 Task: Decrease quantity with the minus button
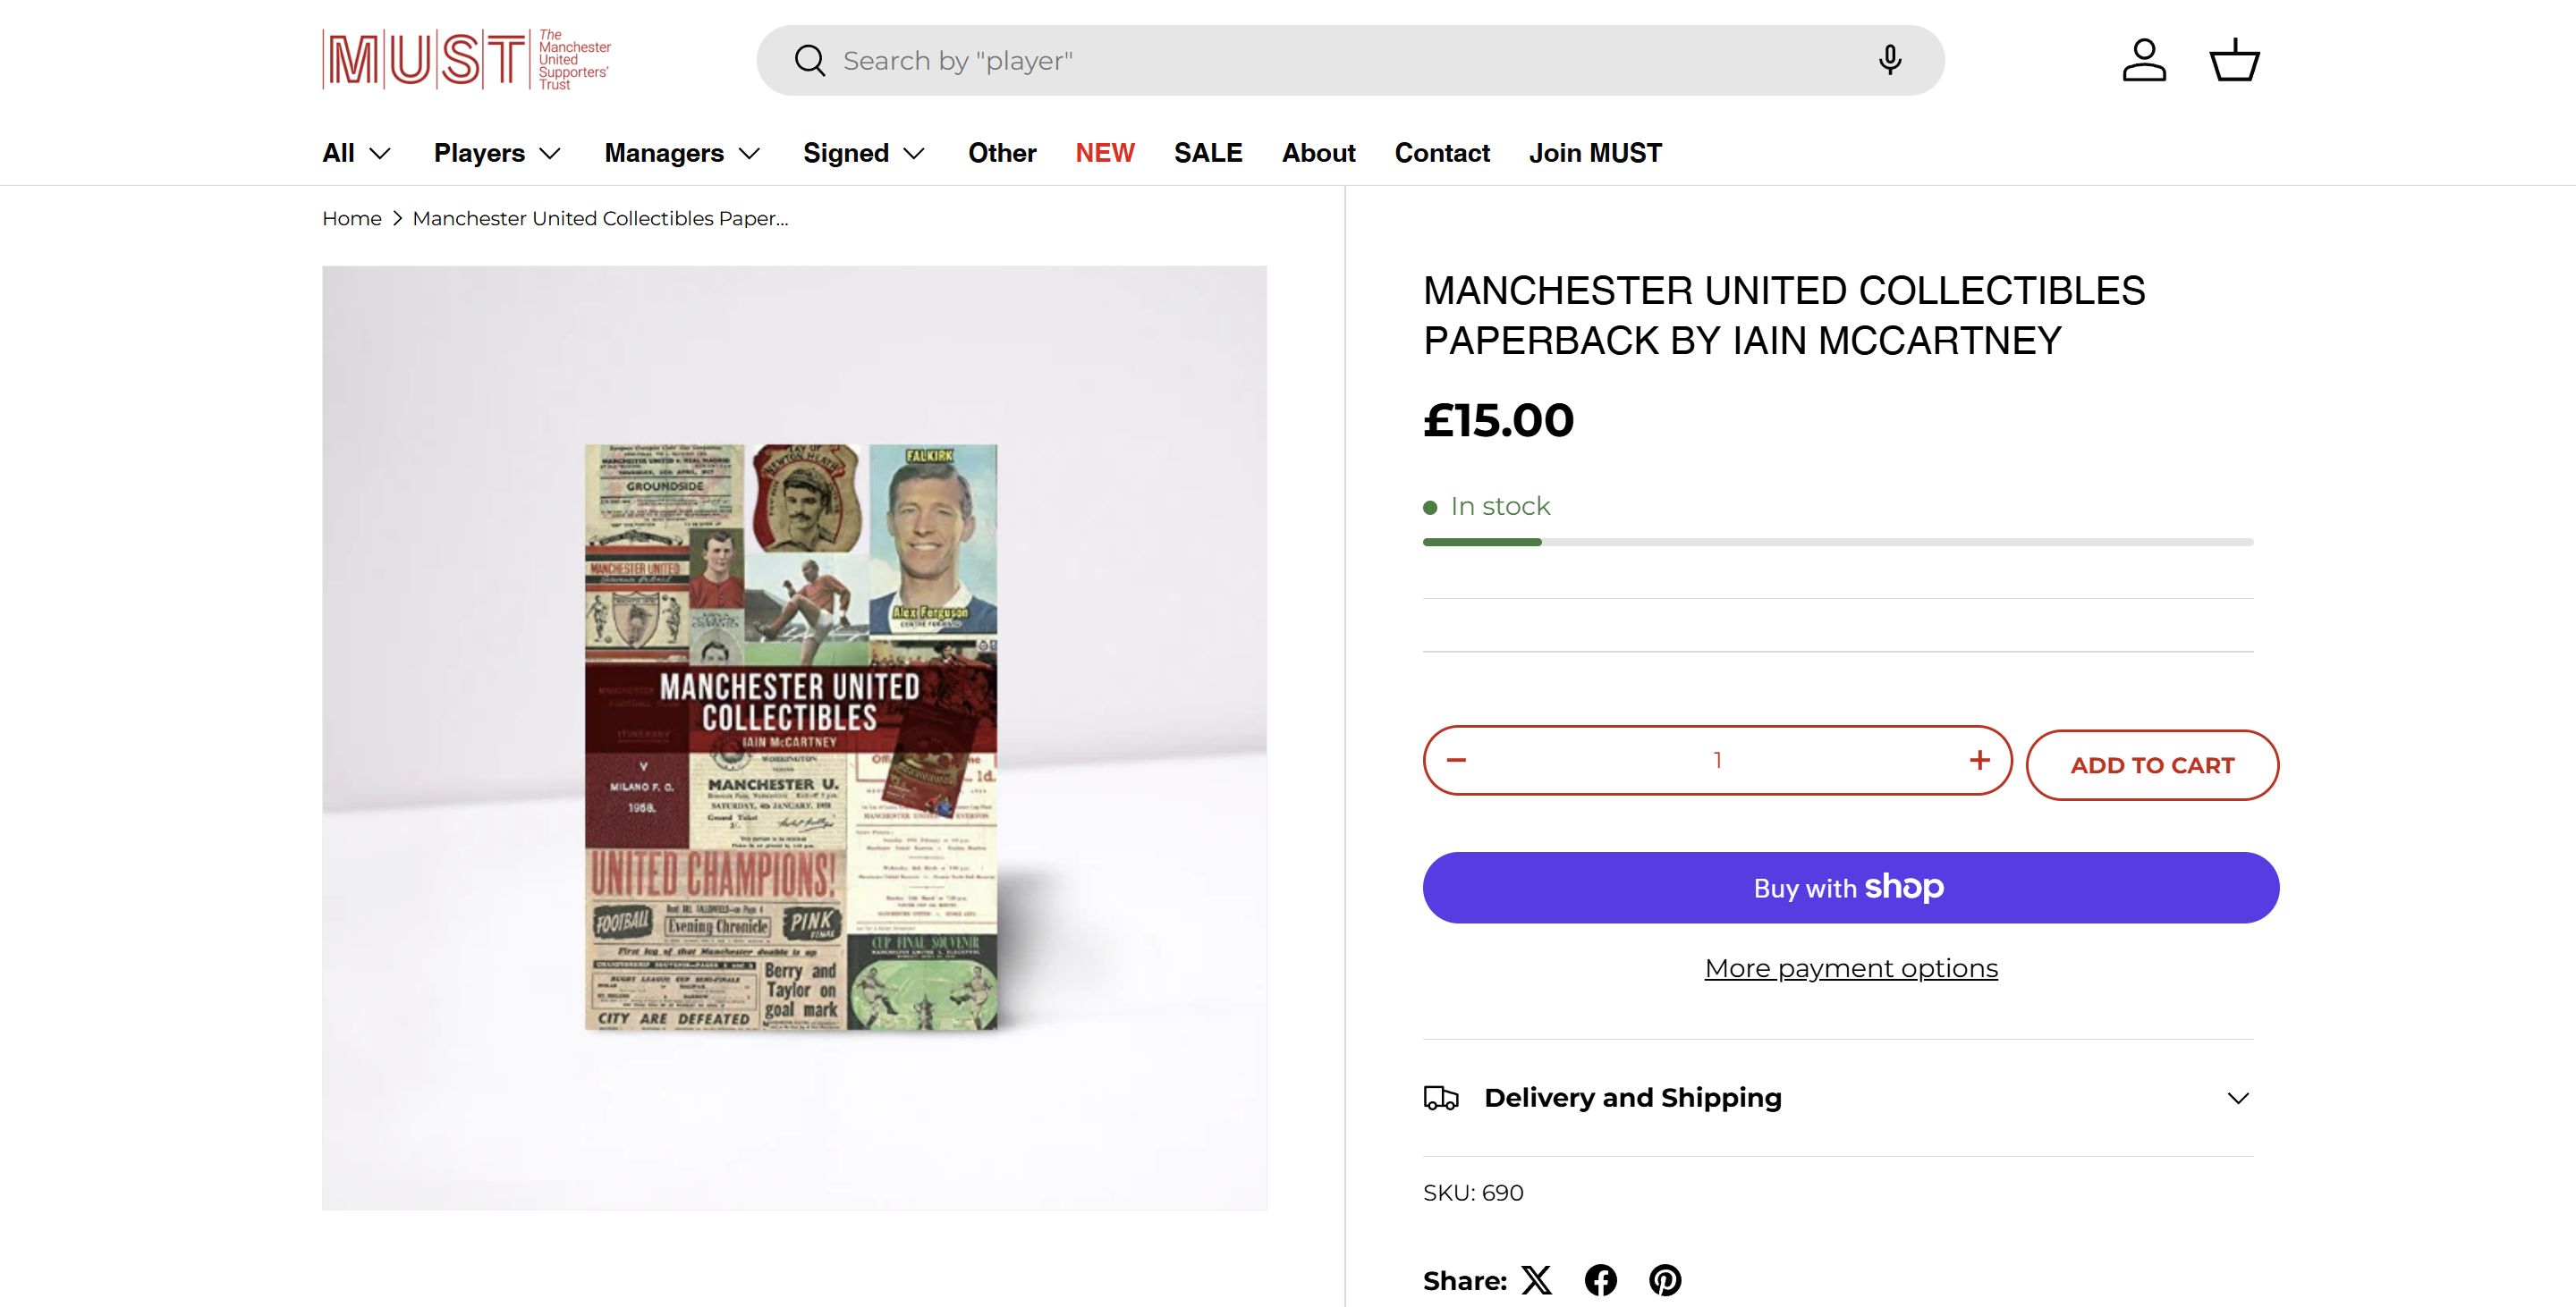(x=1456, y=761)
